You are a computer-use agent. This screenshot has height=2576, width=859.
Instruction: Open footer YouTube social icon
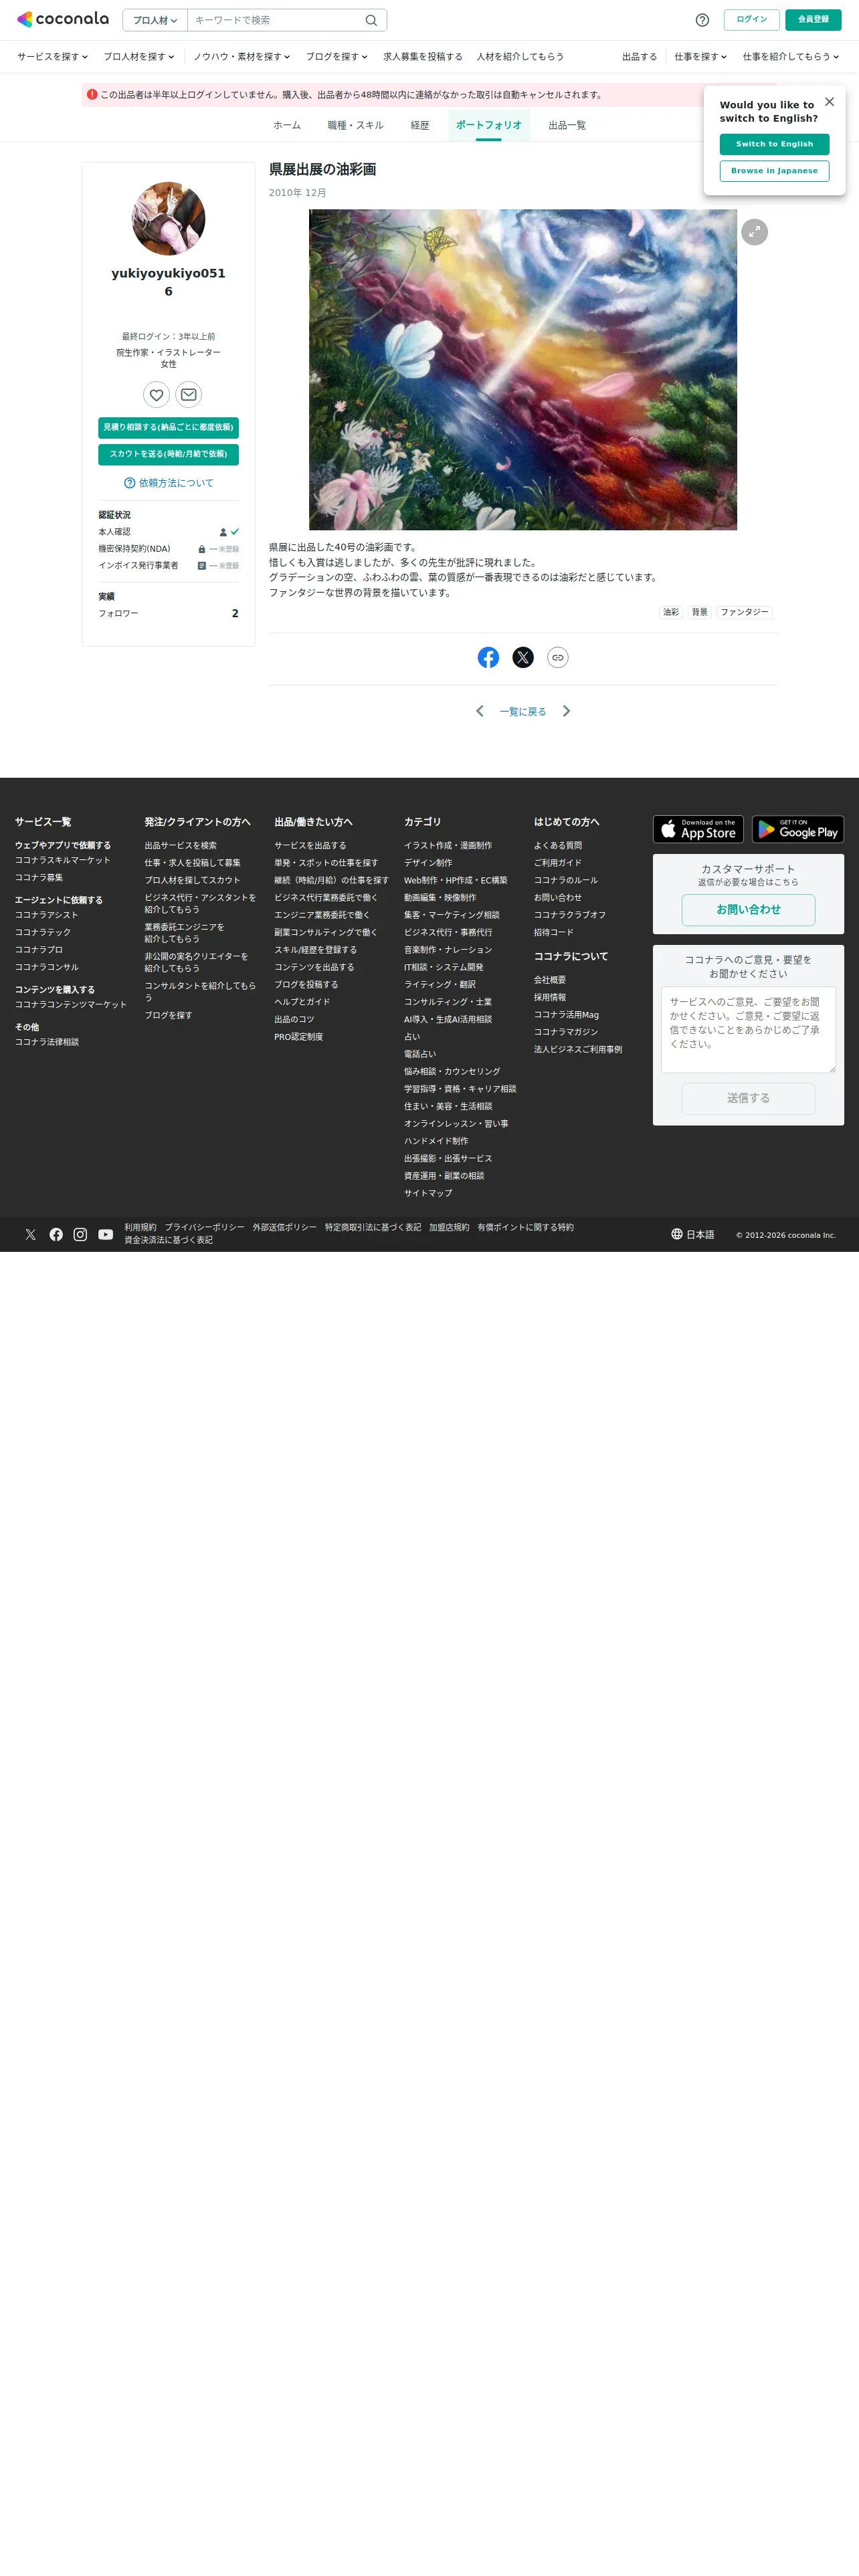[x=105, y=1234]
